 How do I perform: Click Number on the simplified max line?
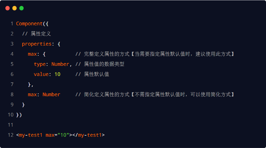[51, 95]
